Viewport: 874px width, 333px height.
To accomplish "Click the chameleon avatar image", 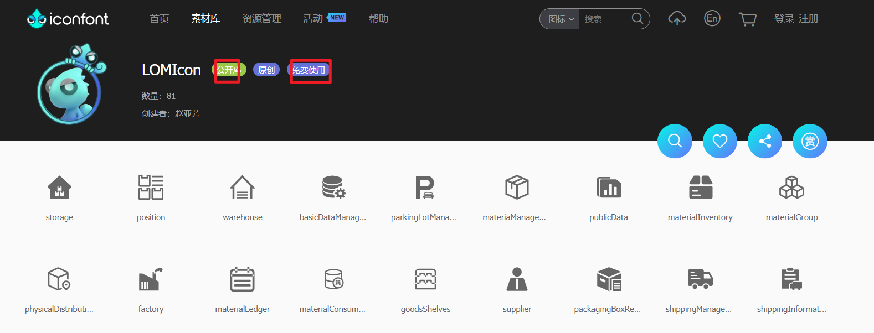I will pos(71,84).
